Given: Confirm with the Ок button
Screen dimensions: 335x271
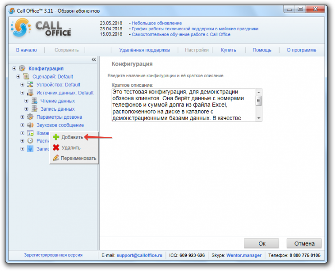Looking at the screenshot, I should (x=262, y=243).
